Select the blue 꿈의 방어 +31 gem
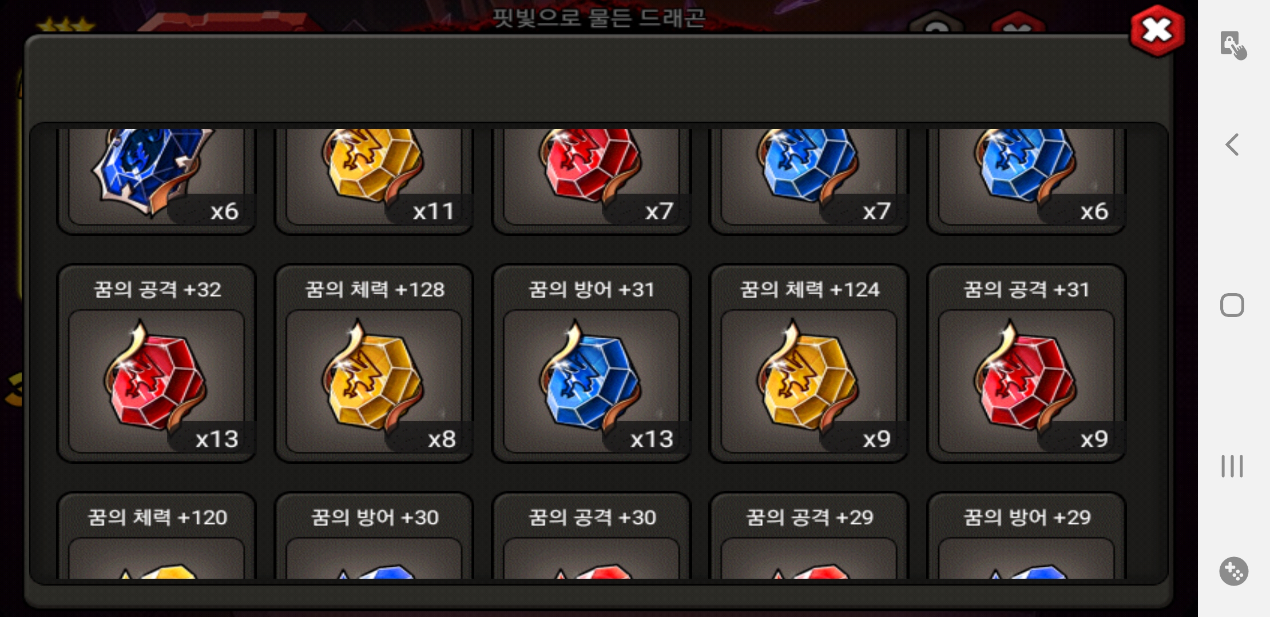This screenshot has width=1270, height=617. [x=592, y=363]
